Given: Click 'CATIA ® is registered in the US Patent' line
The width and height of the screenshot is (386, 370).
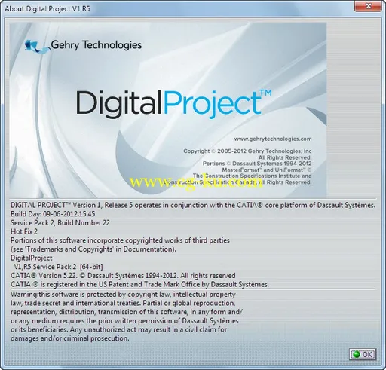Looking at the screenshot, I should (139, 284).
